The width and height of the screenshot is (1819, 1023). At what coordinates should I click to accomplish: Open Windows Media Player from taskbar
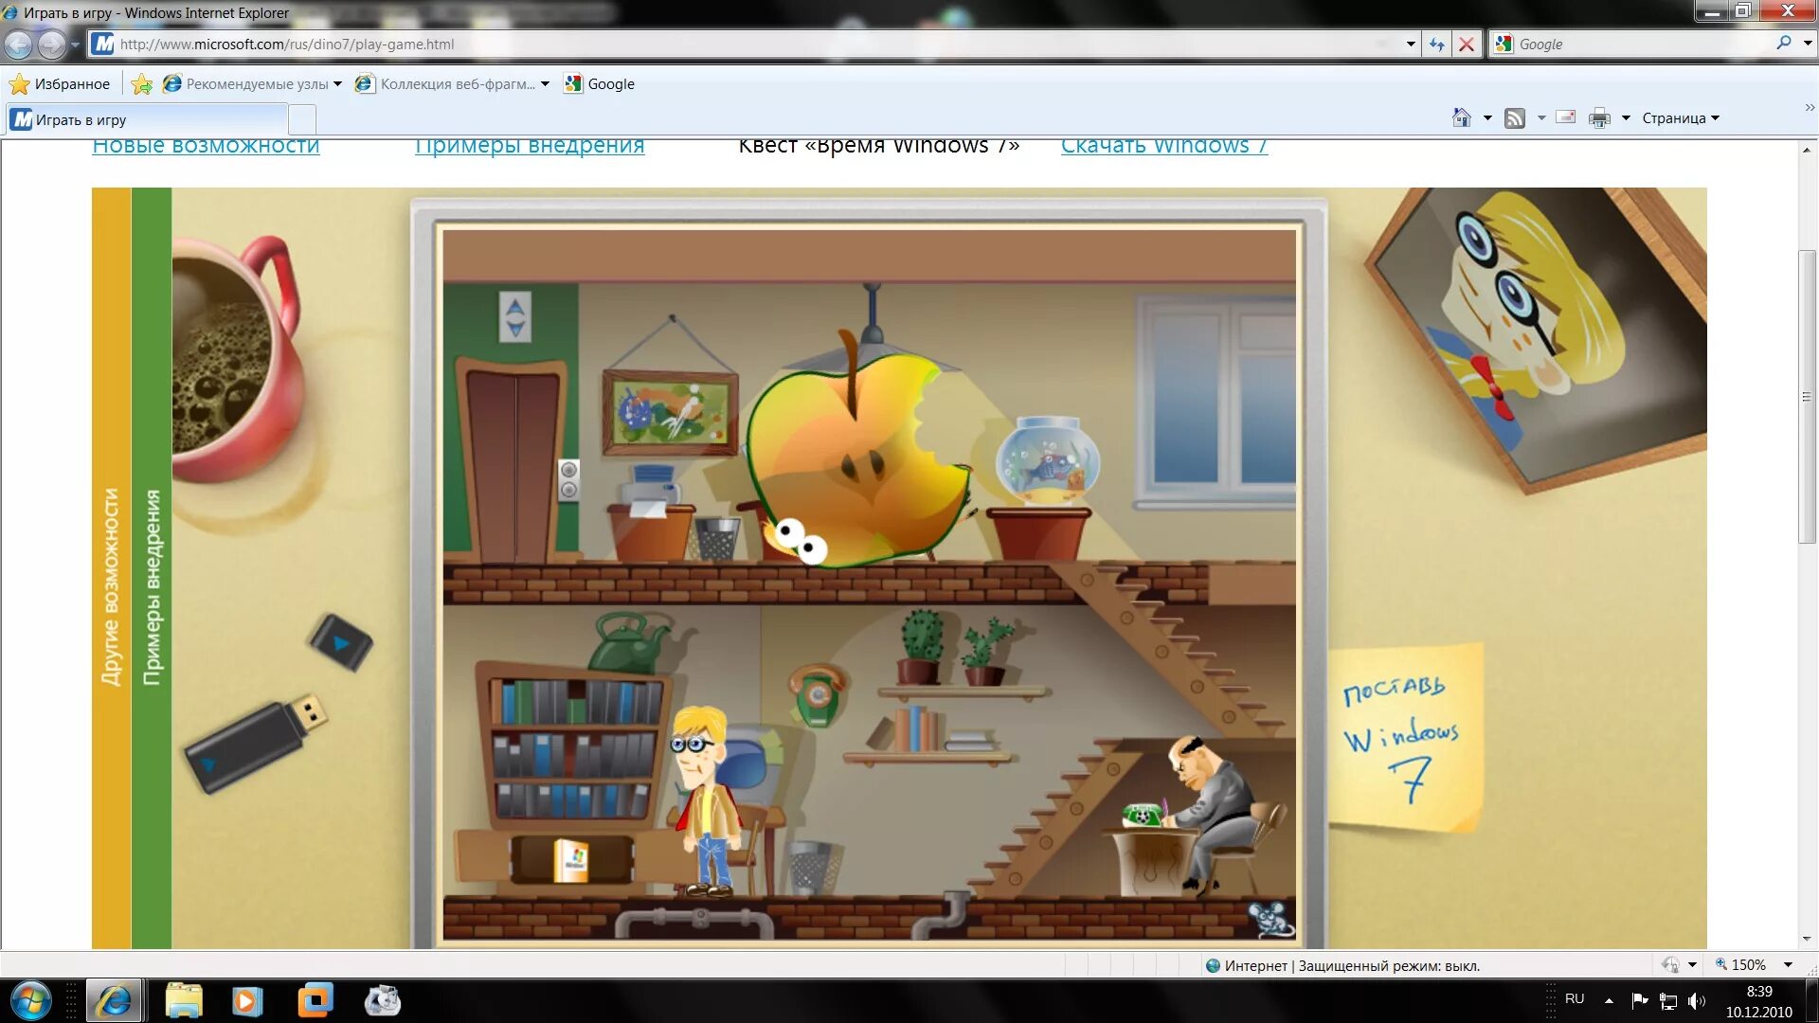[246, 1001]
